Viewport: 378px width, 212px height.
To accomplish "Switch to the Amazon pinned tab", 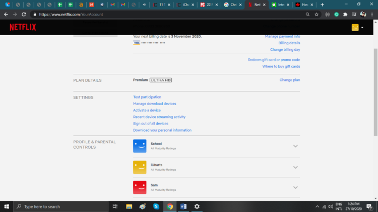I will coord(81,5).
